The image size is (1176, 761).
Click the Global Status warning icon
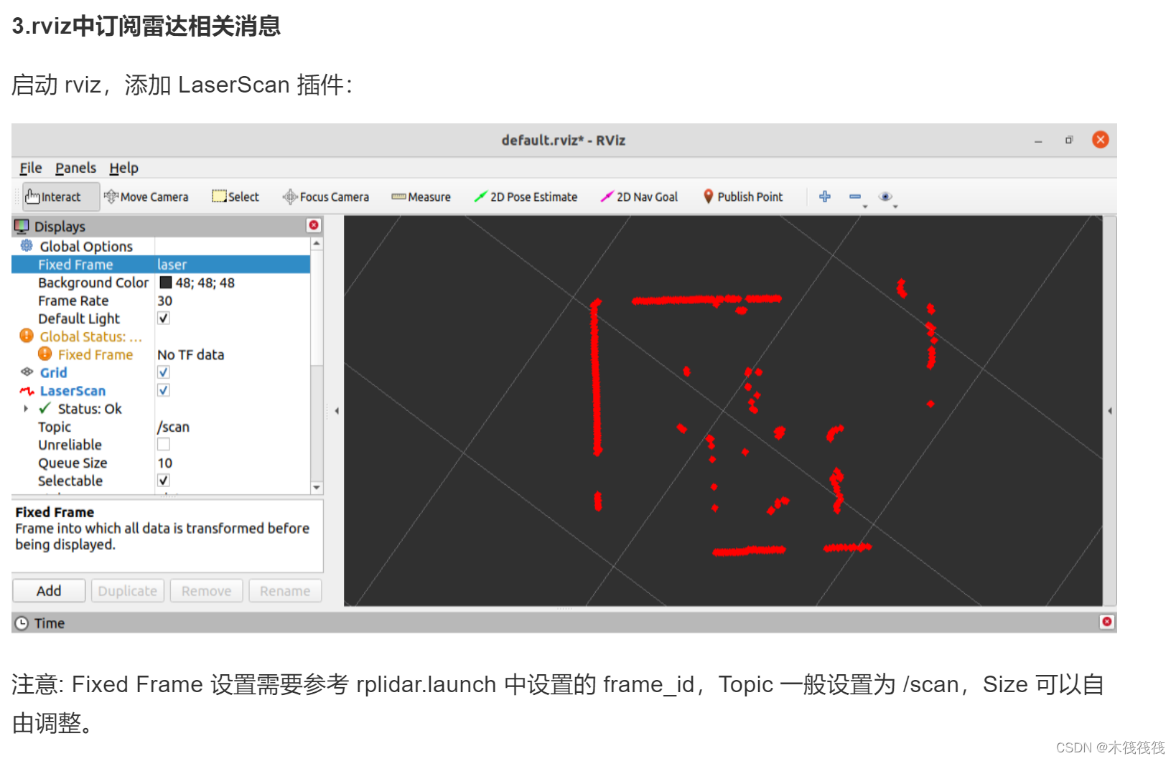(27, 336)
